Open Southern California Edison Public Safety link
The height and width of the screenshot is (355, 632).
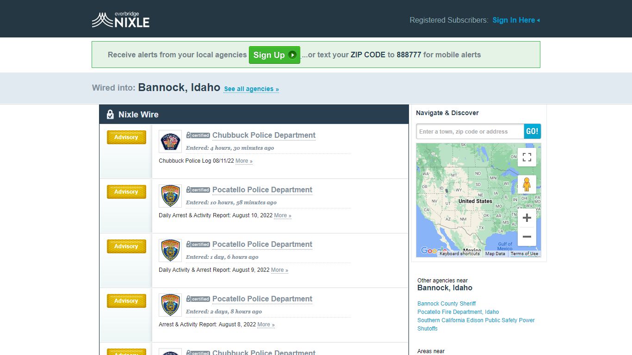(x=476, y=324)
